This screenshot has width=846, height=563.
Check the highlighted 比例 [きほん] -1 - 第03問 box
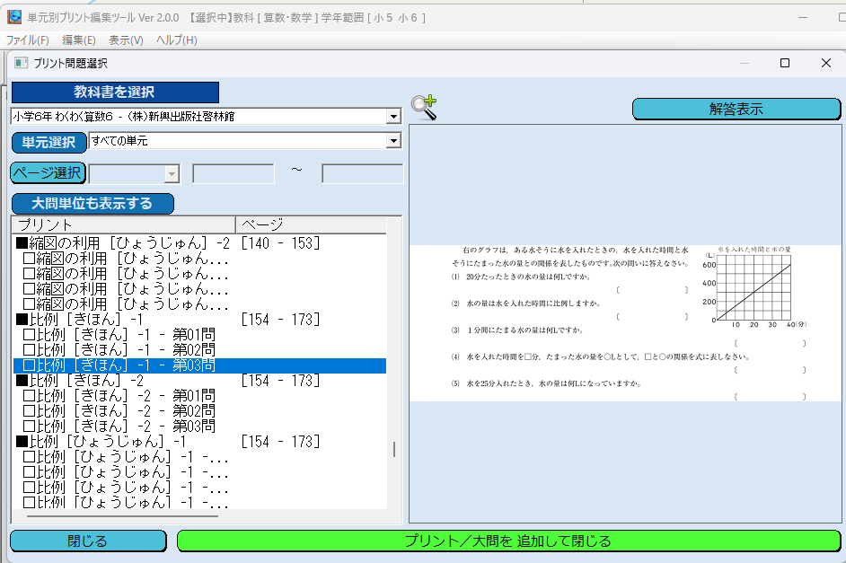pyautogui.click(x=29, y=365)
